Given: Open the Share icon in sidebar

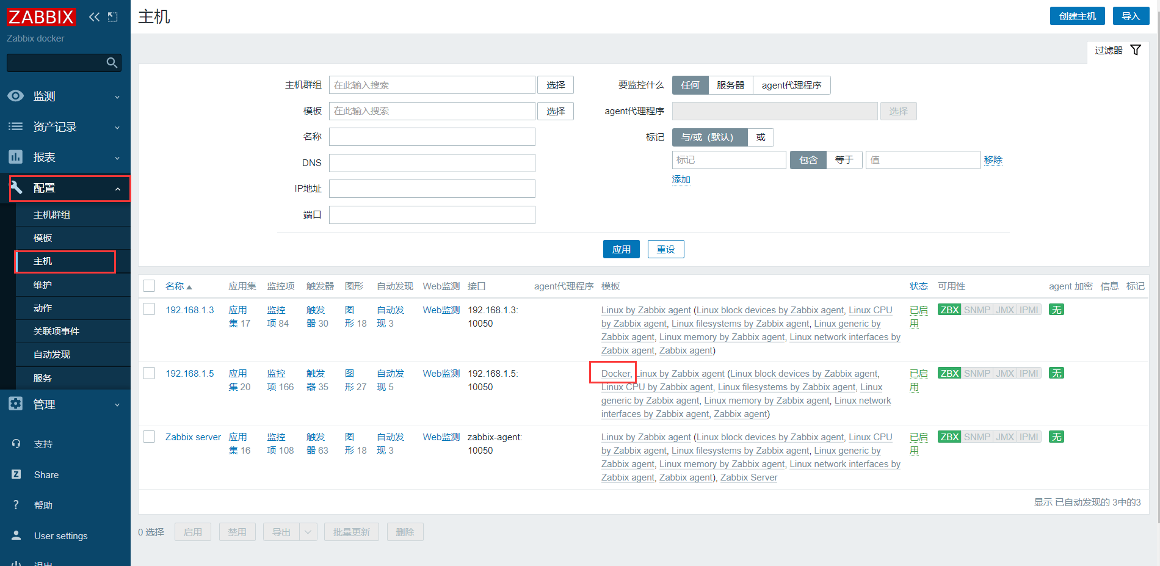Looking at the screenshot, I should coord(16,474).
